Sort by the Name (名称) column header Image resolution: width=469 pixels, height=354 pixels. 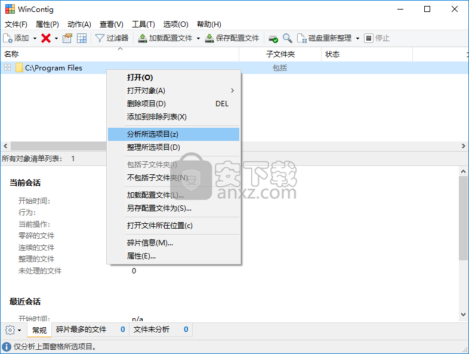pos(120,54)
